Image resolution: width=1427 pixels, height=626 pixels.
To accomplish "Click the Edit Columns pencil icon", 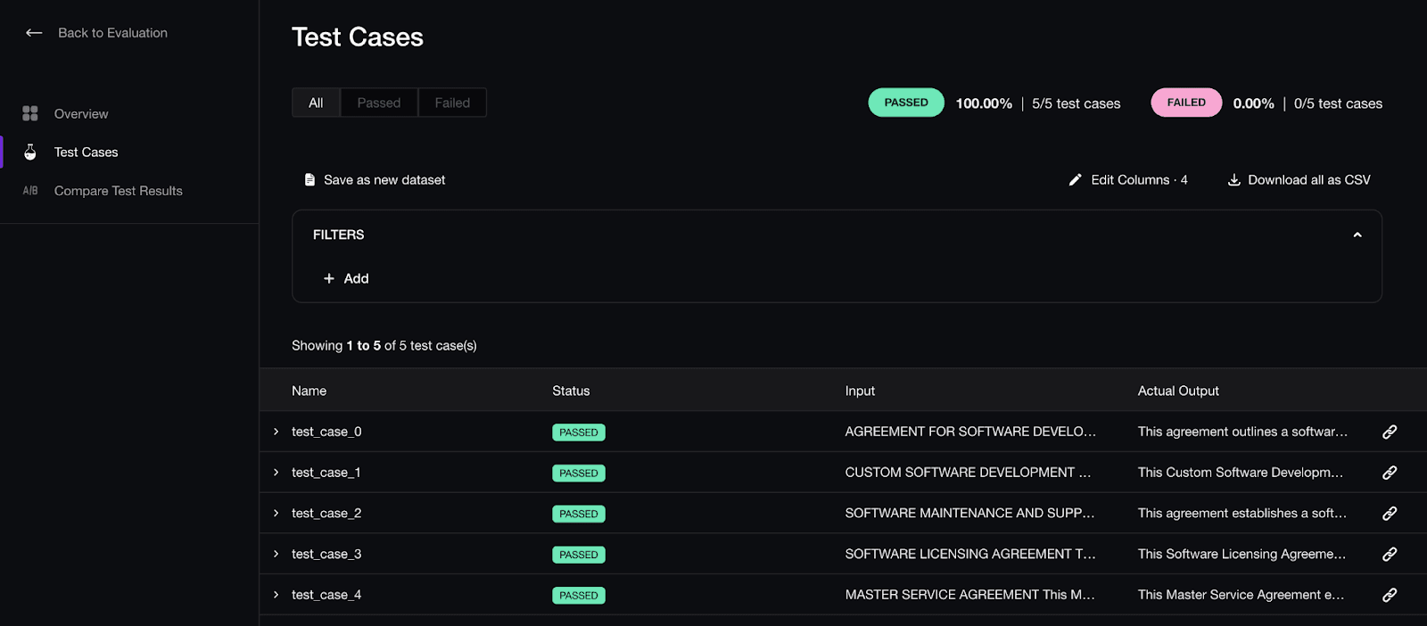I will tap(1076, 180).
